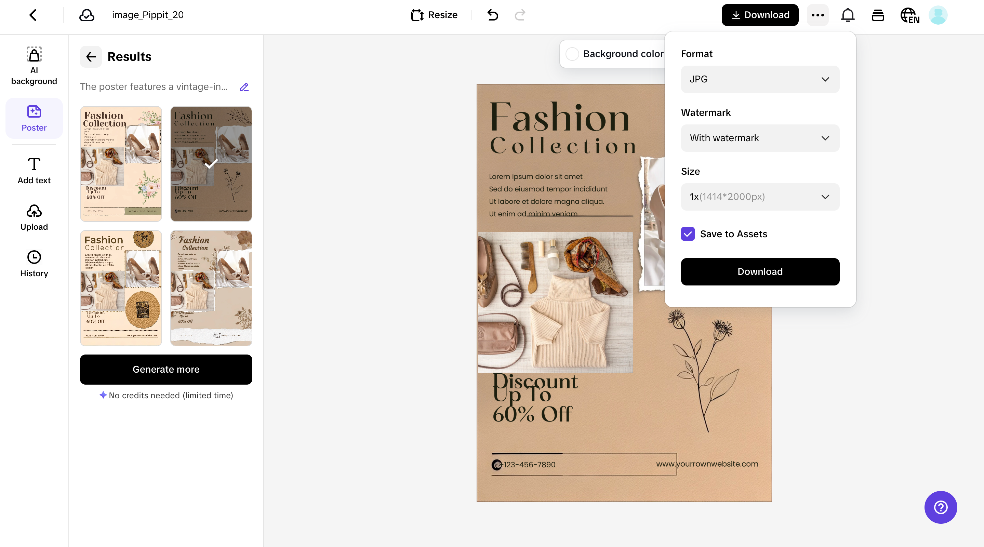Open the purple help question button

[x=941, y=507]
